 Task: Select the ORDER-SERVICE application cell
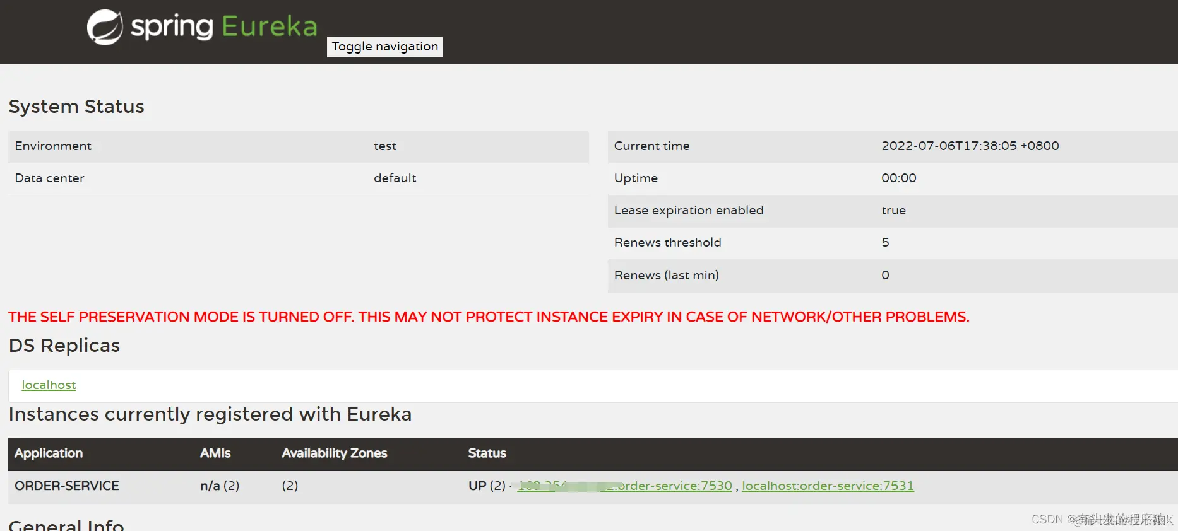pyautogui.click(x=67, y=486)
